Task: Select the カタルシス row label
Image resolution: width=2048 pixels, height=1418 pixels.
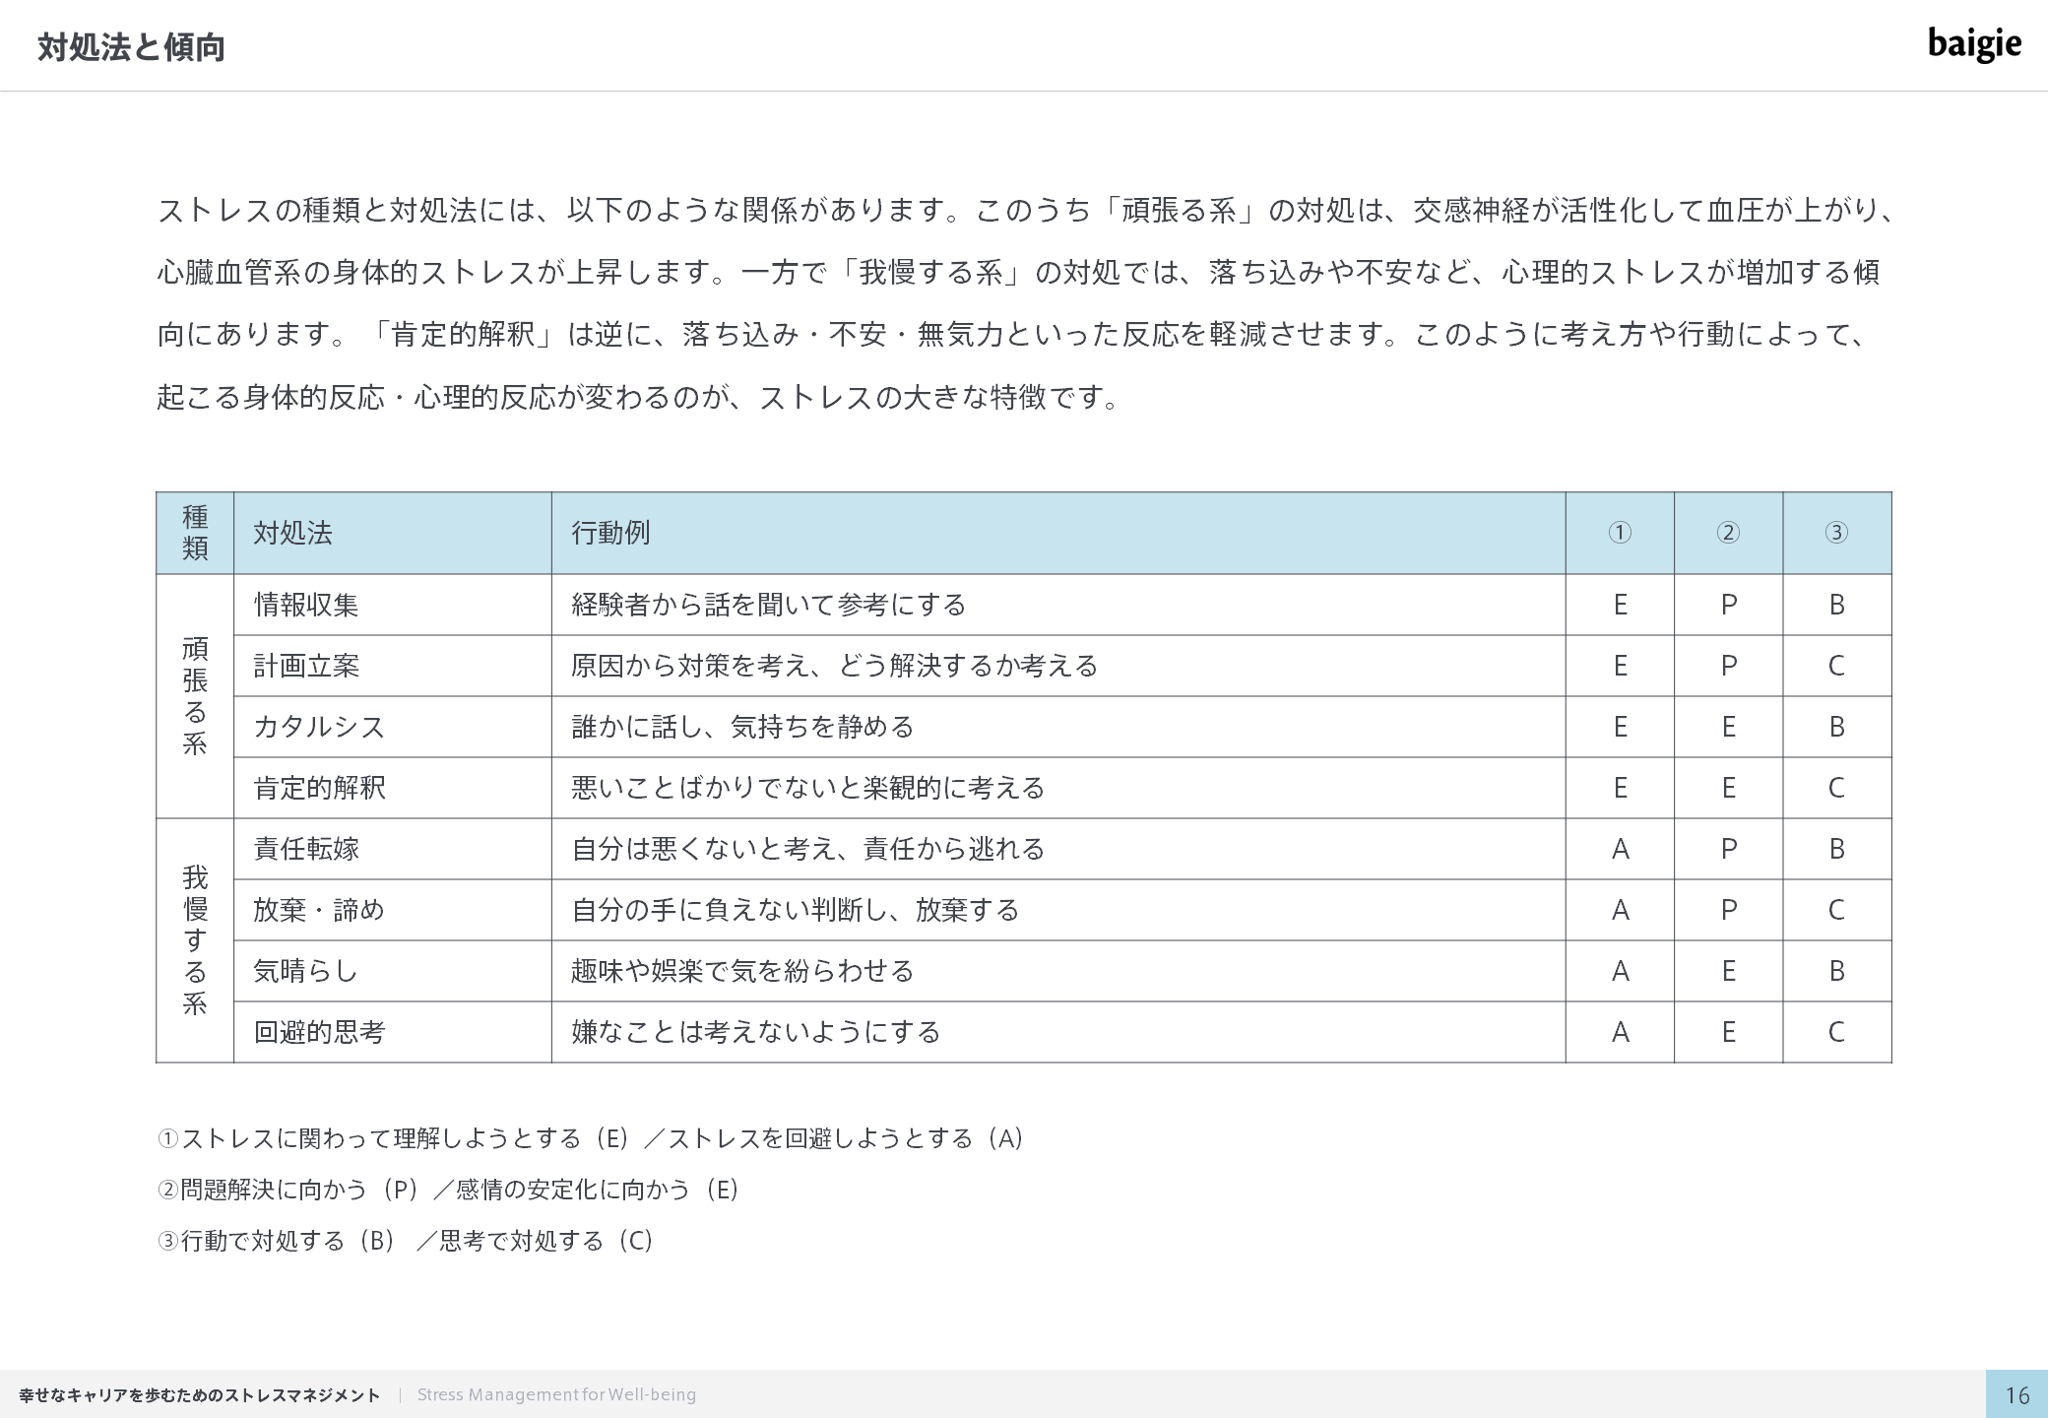Action: (x=319, y=727)
